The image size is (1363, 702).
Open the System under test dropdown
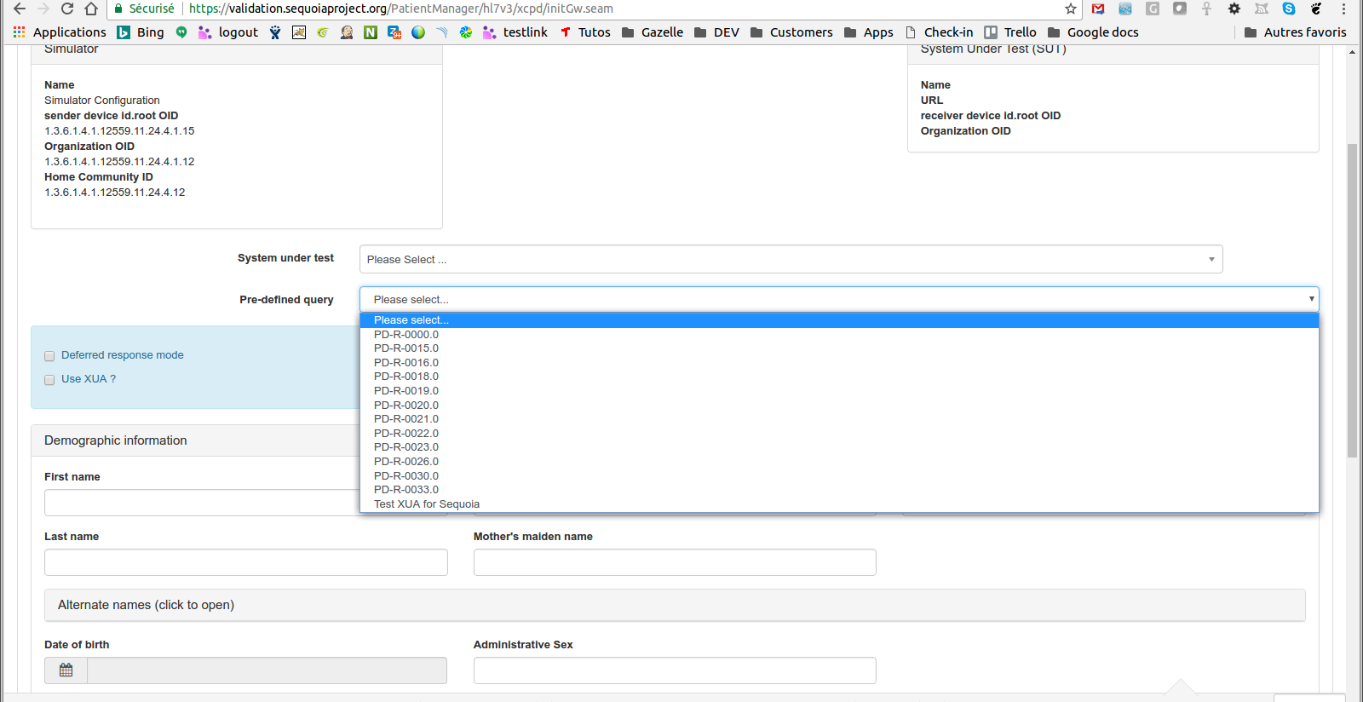(791, 259)
